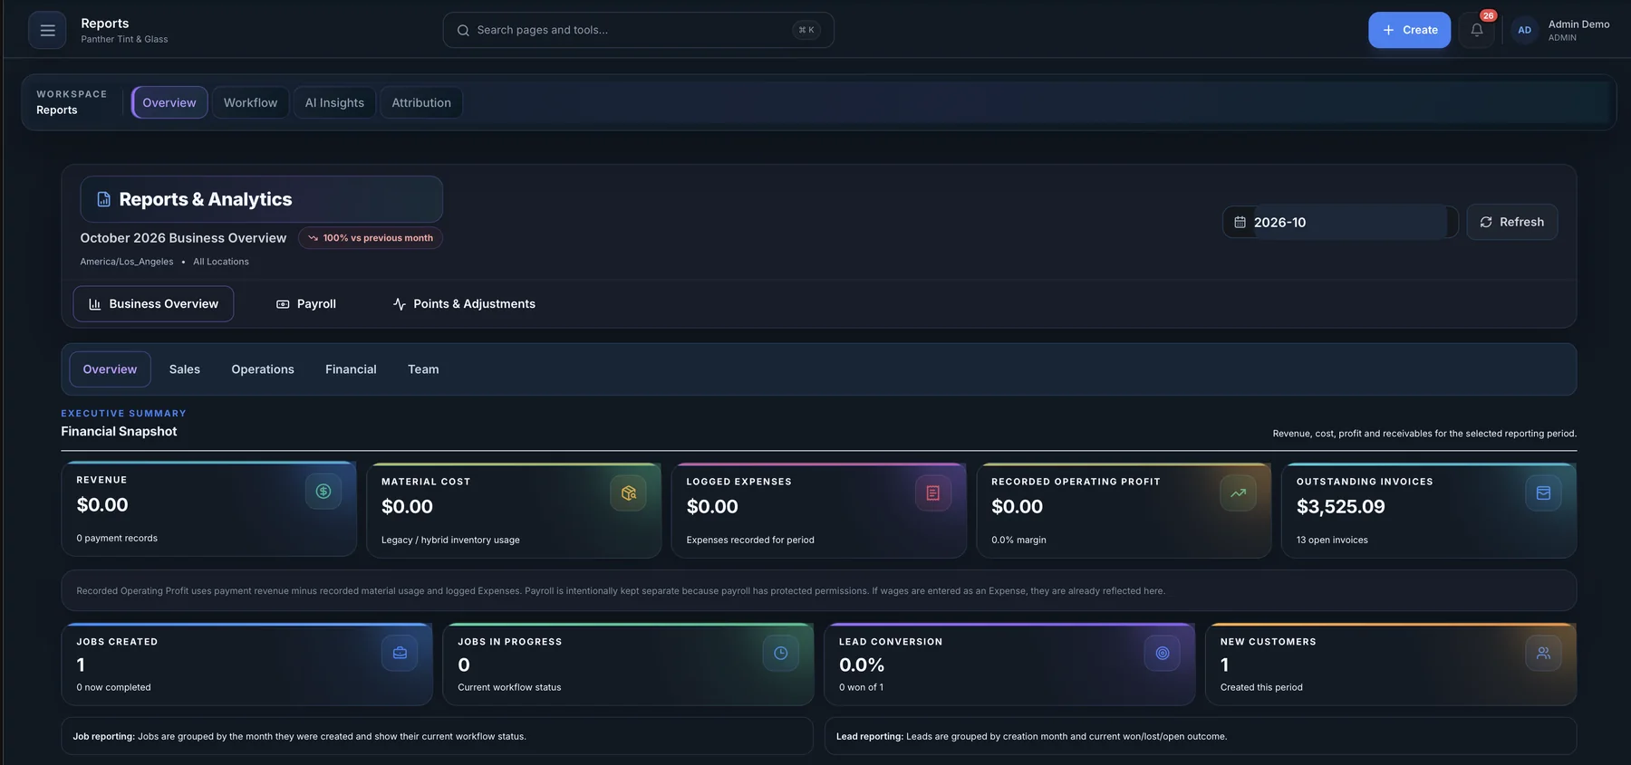Click the search magnifier icon
The width and height of the screenshot is (1631, 765).
[463, 30]
